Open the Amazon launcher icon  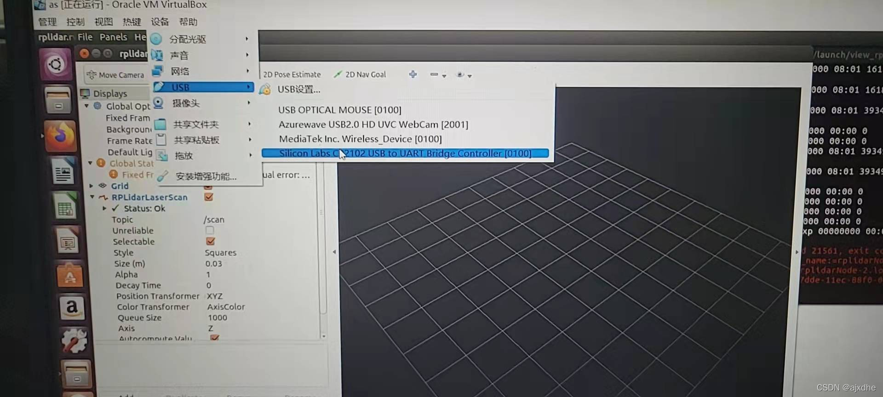[72, 307]
